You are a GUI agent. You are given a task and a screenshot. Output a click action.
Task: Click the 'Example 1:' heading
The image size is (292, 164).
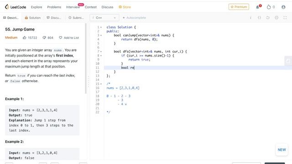tap(14, 99)
